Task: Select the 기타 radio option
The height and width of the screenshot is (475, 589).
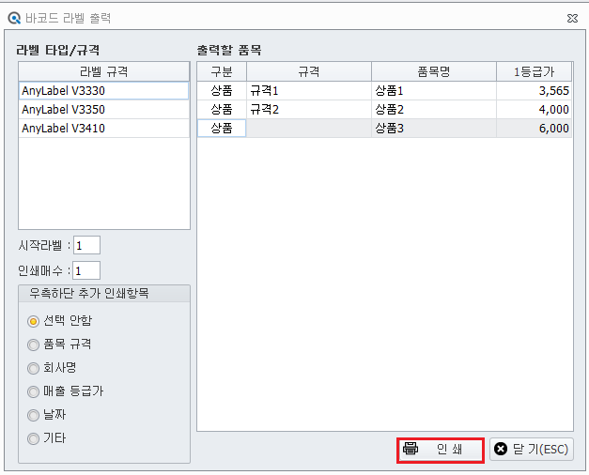Action: click(x=34, y=438)
